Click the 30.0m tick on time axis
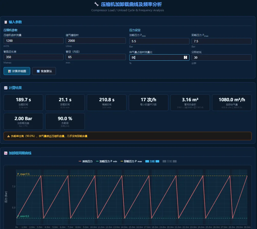 click(x=247, y=227)
